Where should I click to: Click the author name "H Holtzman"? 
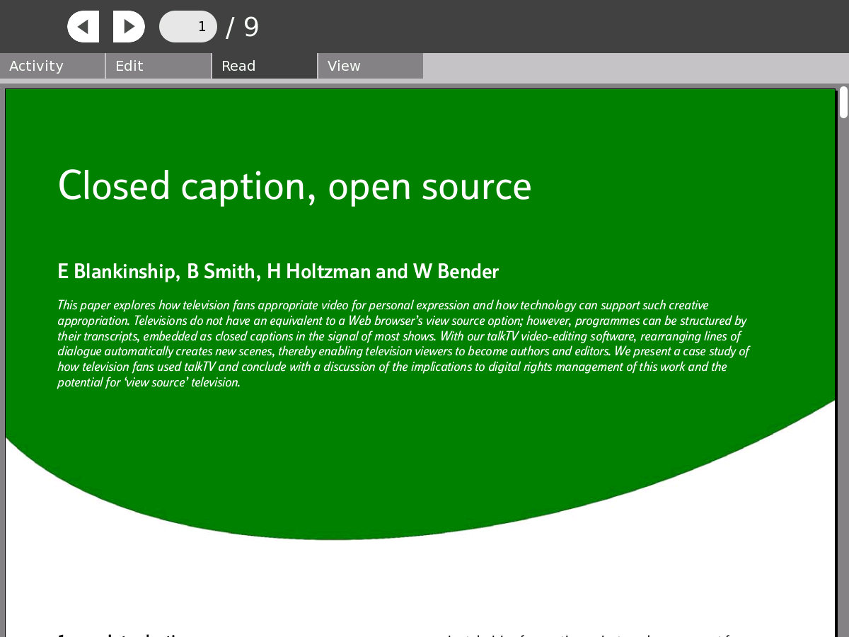click(318, 272)
